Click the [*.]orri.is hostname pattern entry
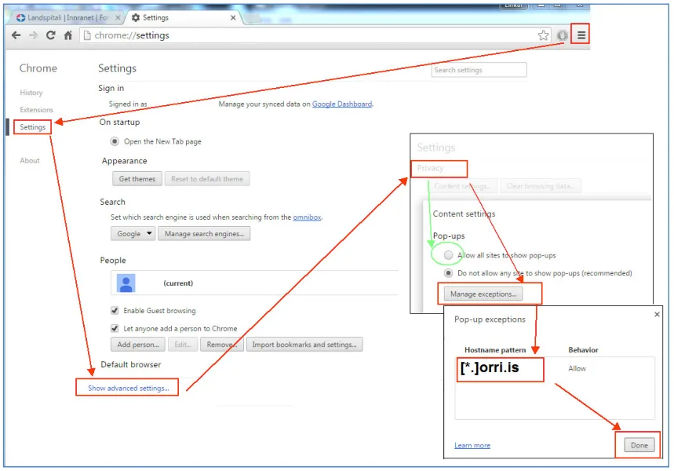This screenshot has width=674, height=471. coord(489,367)
